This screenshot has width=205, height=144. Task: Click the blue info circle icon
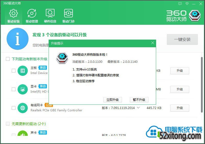pyautogui.click(x=18, y=39)
